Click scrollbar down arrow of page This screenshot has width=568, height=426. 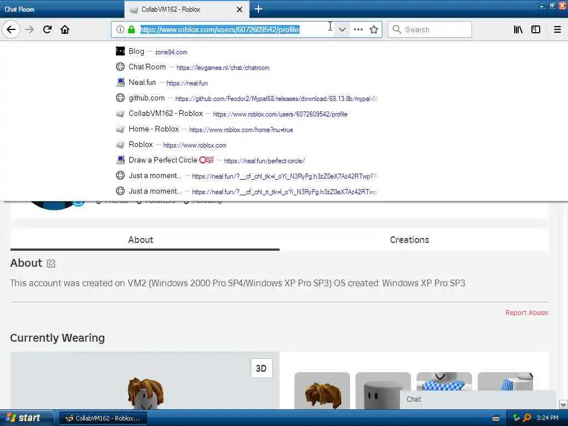[x=564, y=404]
